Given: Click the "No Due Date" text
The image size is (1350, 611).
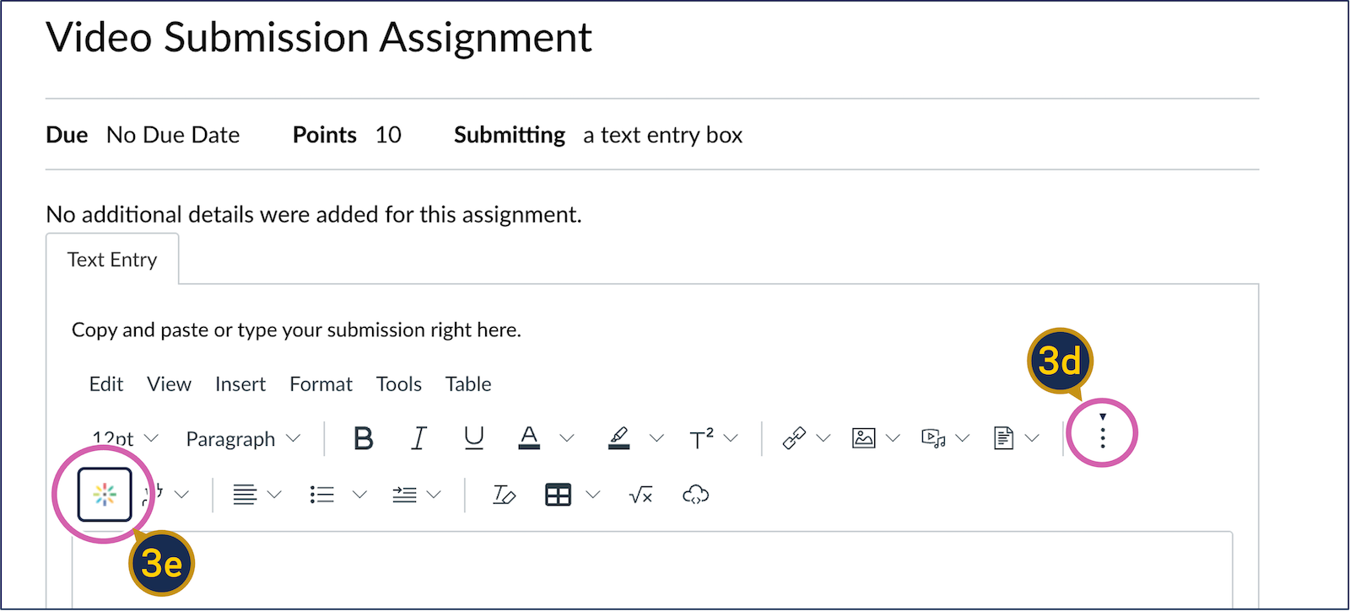Looking at the screenshot, I should pyautogui.click(x=173, y=135).
